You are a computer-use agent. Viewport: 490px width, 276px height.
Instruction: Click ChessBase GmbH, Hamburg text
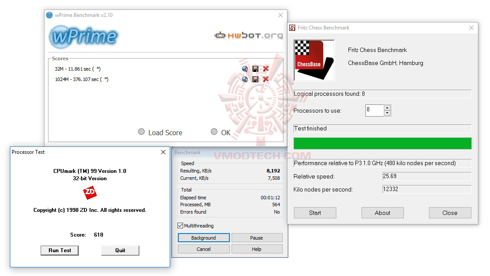(x=386, y=63)
